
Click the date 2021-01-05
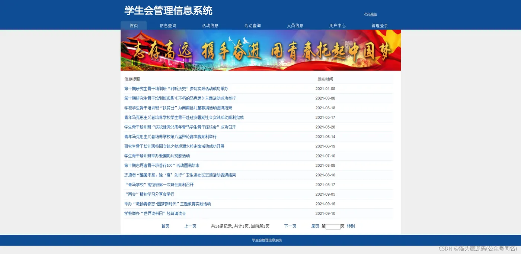point(325,89)
